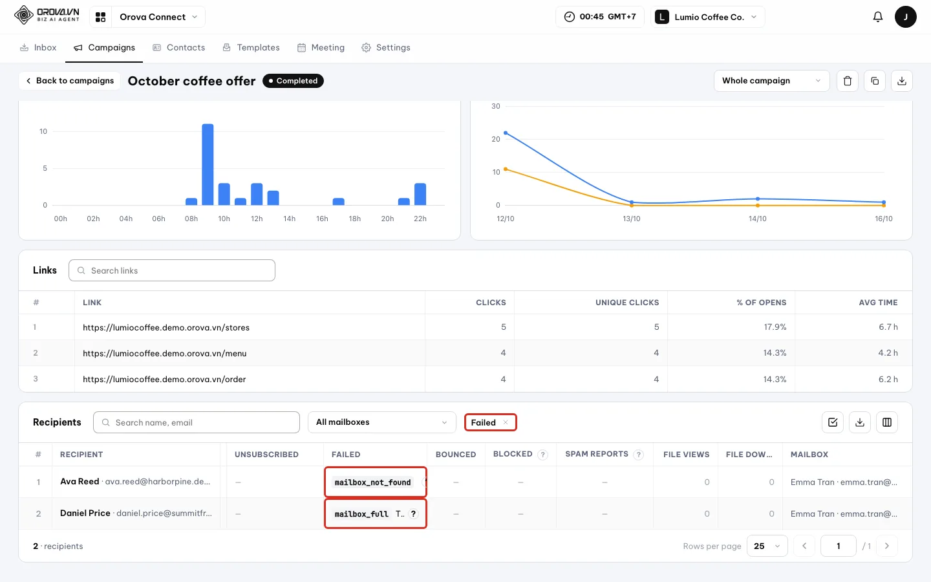This screenshot has width=931, height=582.
Task: Delete the campaign with the trash icon
Action: (848, 81)
